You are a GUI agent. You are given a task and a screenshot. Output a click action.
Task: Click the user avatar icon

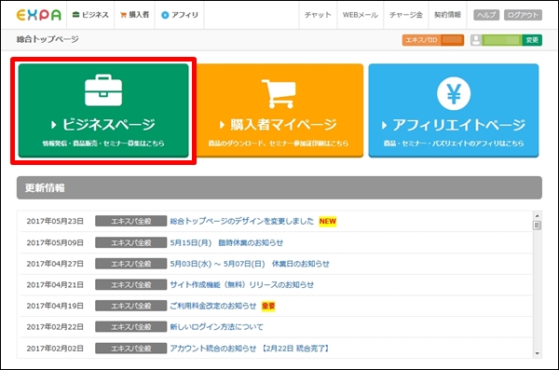pyautogui.click(x=475, y=40)
